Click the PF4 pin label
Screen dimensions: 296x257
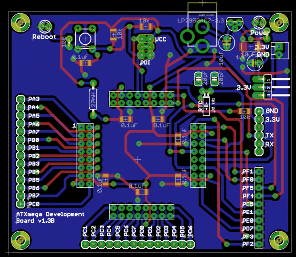(248, 196)
